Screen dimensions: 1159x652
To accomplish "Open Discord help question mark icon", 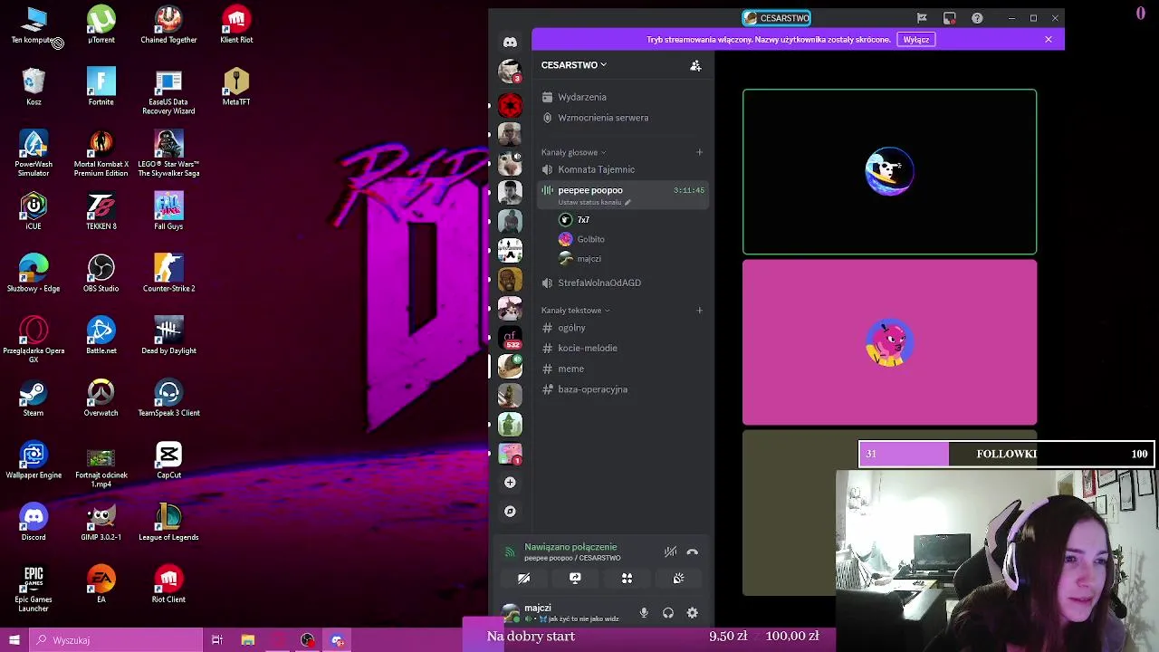I will pyautogui.click(x=977, y=18).
